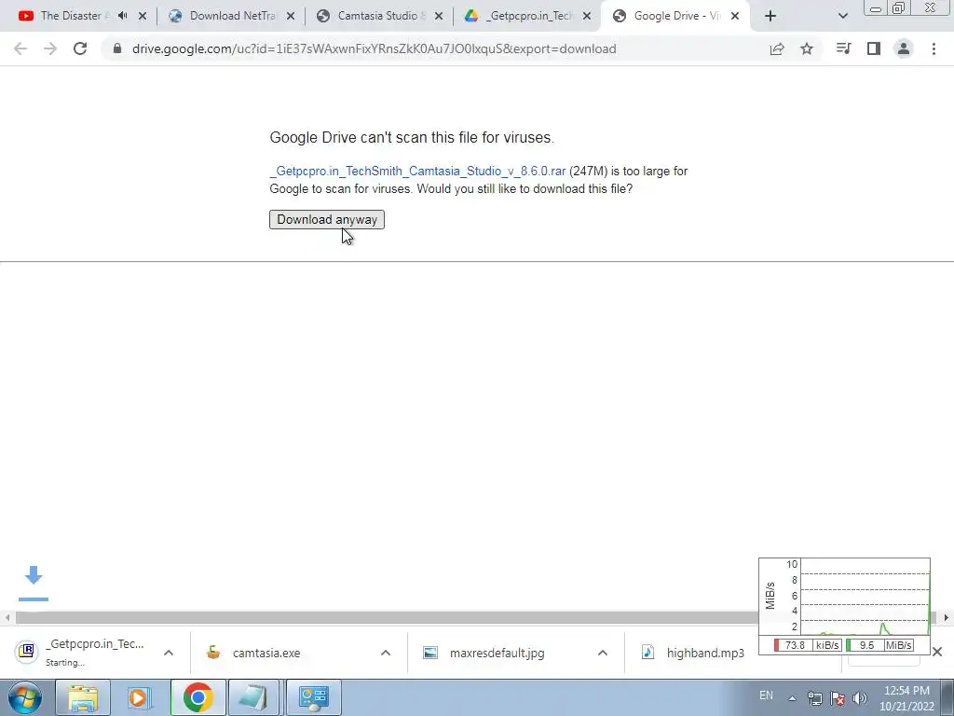Screen dimensions: 954x716
Task: Open the control panel taskbar application
Action: (313, 697)
